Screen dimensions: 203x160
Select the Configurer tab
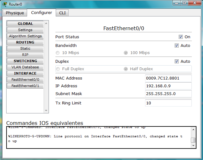pyautogui.click(x=41, y=12)
